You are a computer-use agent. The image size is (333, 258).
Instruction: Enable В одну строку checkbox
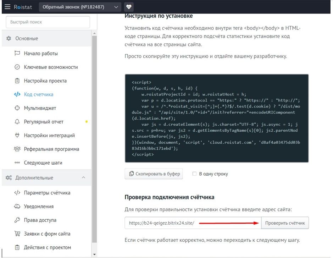coord(194,174)
